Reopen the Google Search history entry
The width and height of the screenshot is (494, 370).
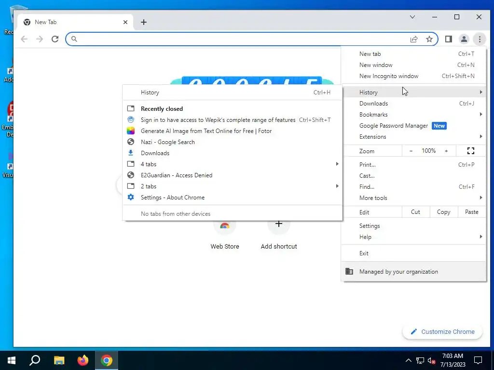[x=233, y=142]
